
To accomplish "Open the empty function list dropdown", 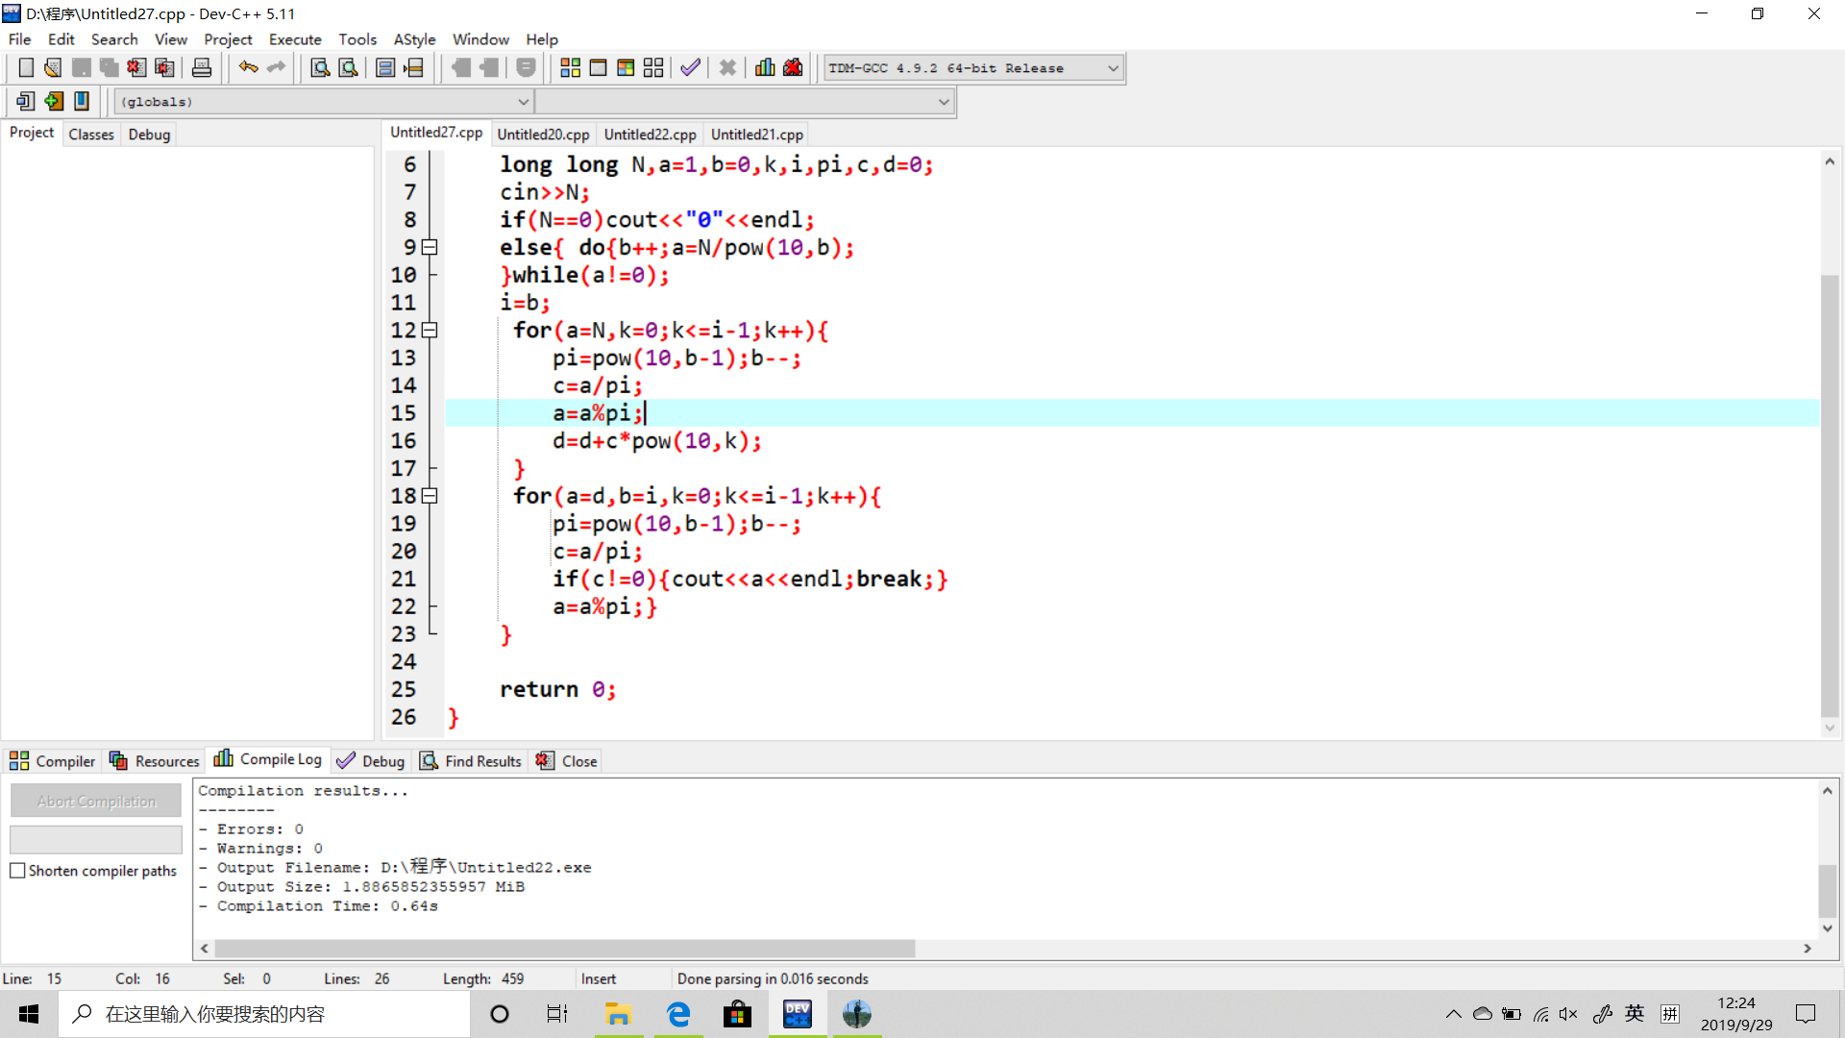I will click(x=745, y=101).
